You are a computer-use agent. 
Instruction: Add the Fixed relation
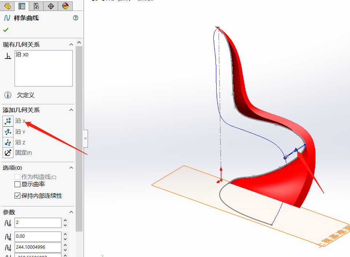pos(23,153)
